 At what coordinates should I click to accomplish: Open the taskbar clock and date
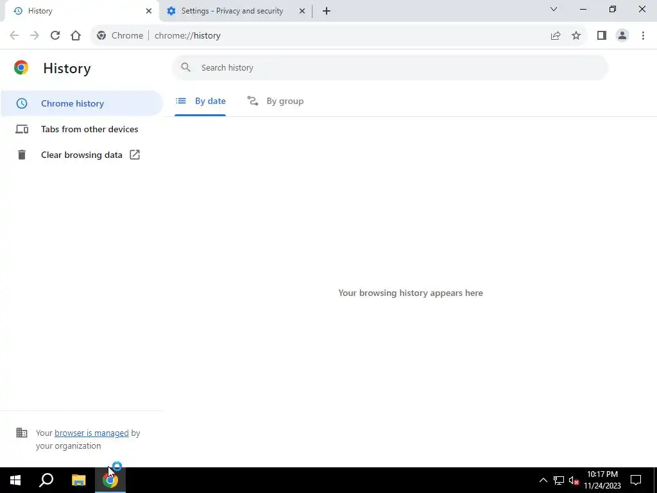tap(602, 480)
